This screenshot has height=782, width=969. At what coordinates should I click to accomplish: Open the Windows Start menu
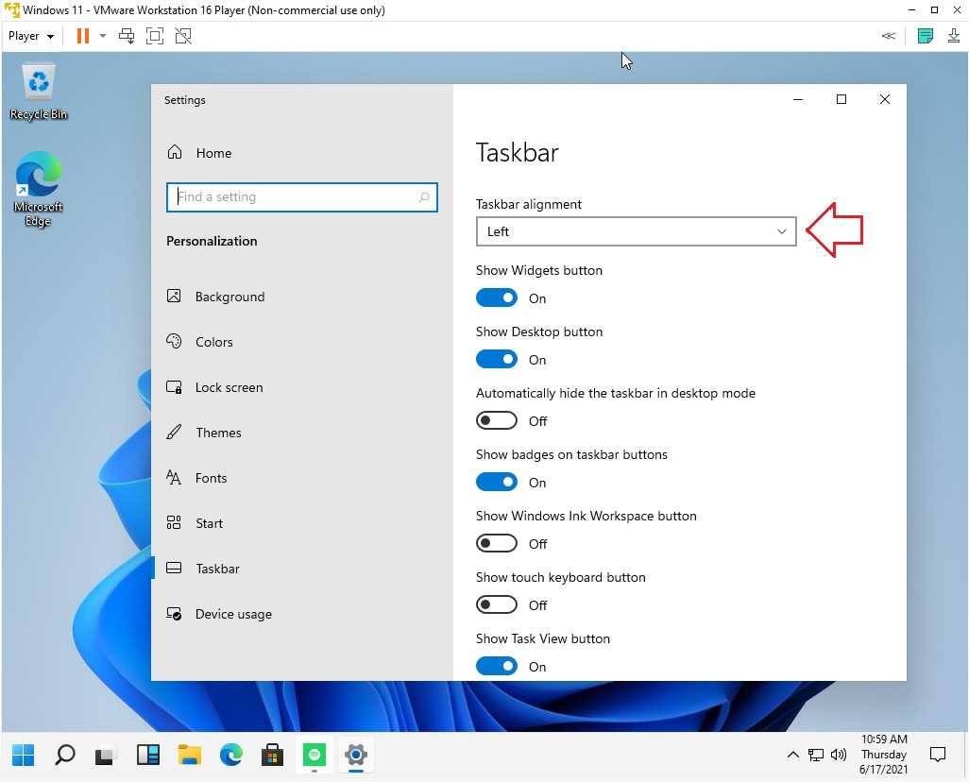coord(24,755)
